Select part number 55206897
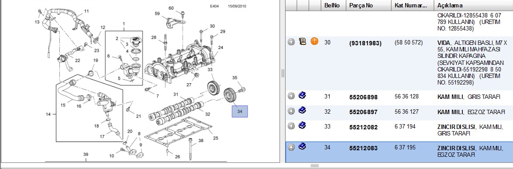 (x=363, y=112)
